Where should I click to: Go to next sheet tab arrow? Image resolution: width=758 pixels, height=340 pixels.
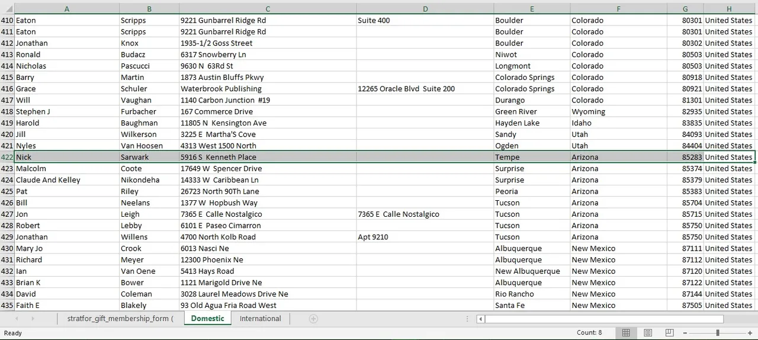click(33, 319)
